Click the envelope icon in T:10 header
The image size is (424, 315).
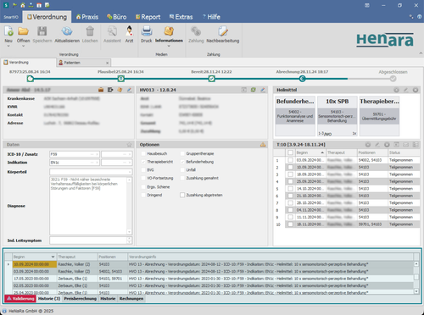pyautogui.click(x=406, y=145)
